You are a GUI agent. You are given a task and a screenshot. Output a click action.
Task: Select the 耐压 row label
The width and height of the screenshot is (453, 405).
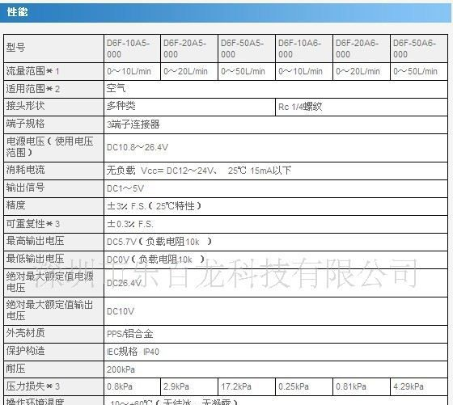point(15,369)
